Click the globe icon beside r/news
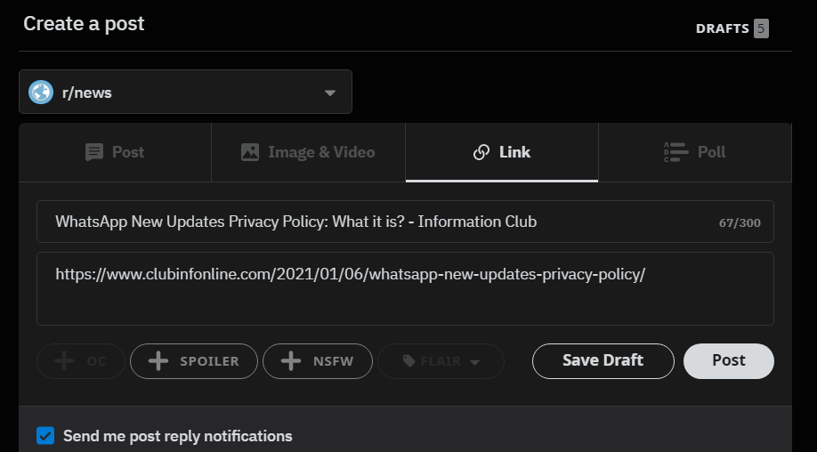The height and width of the screenshot is (452, 817). [41, 92]
